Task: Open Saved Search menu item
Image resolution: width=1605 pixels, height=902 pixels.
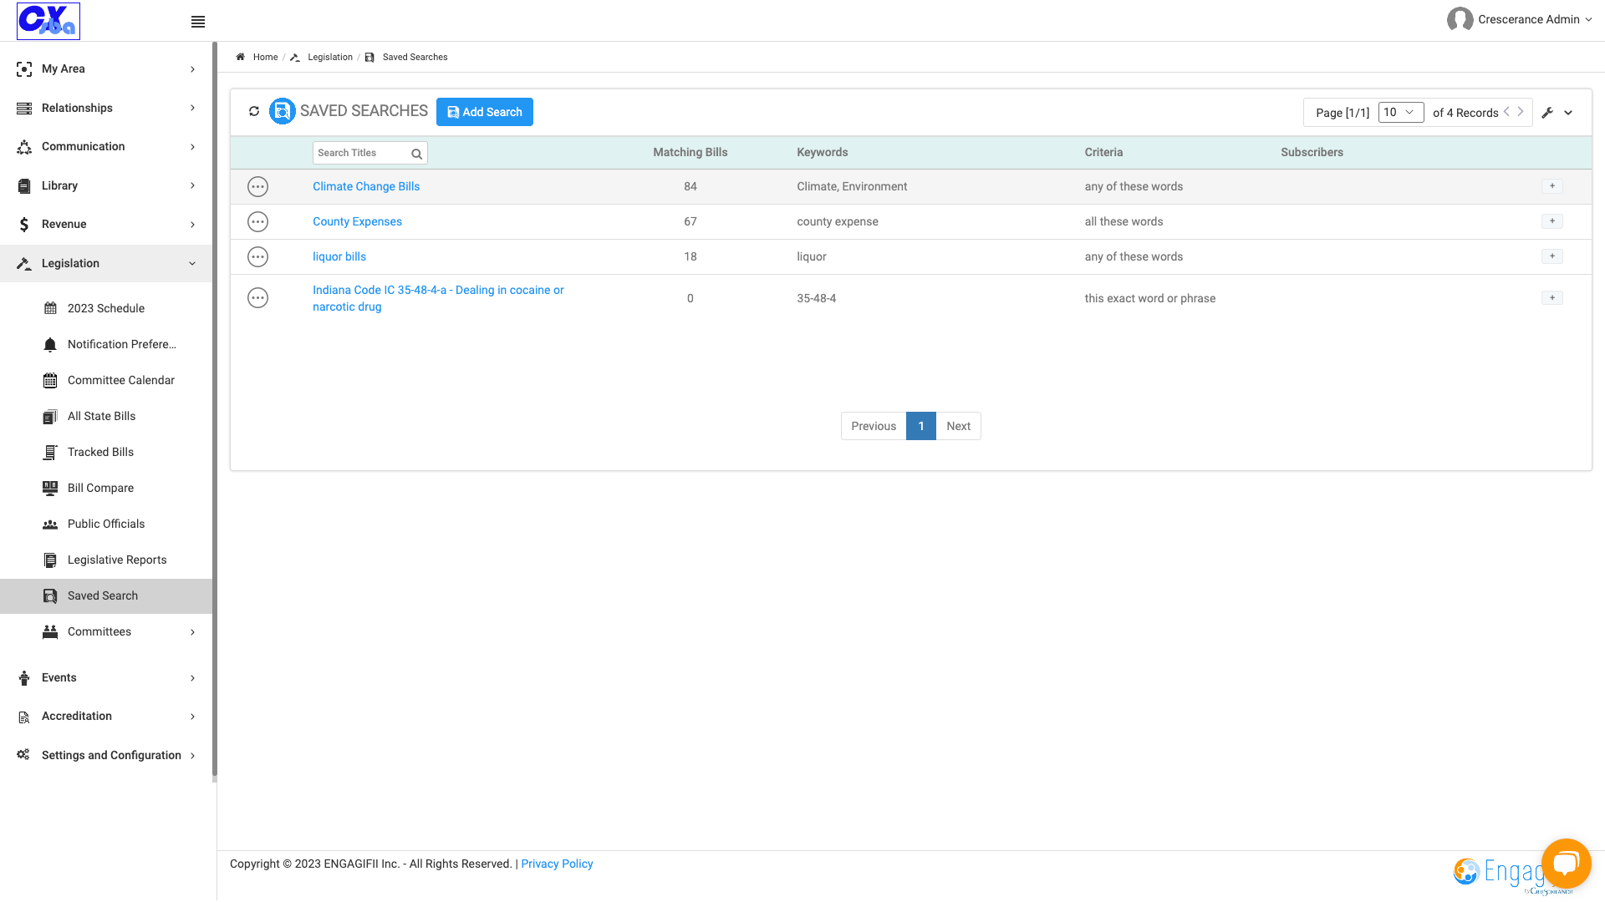Action: point(106,595)
